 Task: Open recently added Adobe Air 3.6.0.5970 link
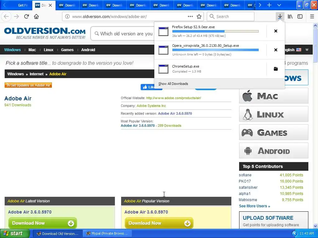pyautogui.click(x=175, y=113)
